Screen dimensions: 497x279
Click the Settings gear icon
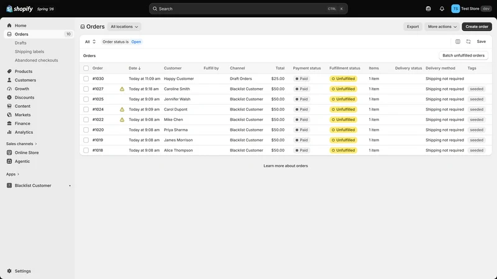(9, 271)
